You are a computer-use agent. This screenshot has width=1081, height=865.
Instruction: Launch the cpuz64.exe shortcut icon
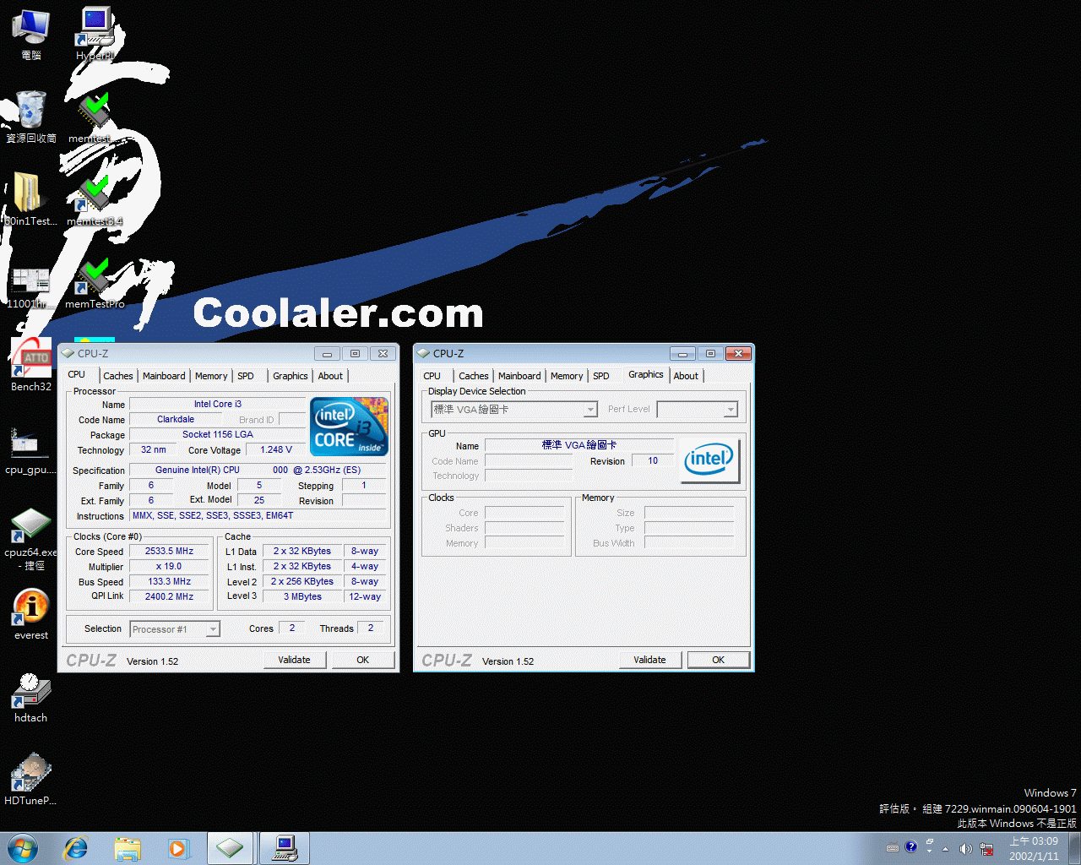tap(30, 537)
